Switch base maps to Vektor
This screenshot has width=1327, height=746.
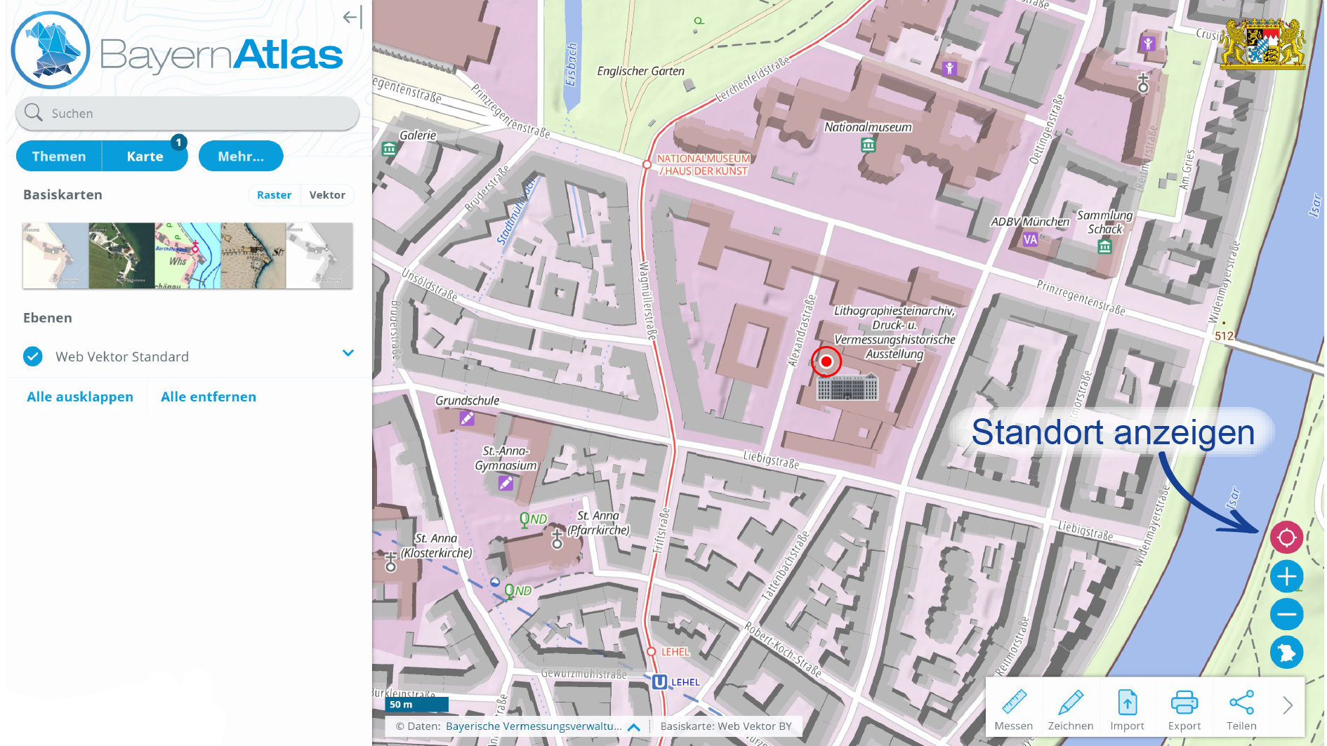point(327,195)
